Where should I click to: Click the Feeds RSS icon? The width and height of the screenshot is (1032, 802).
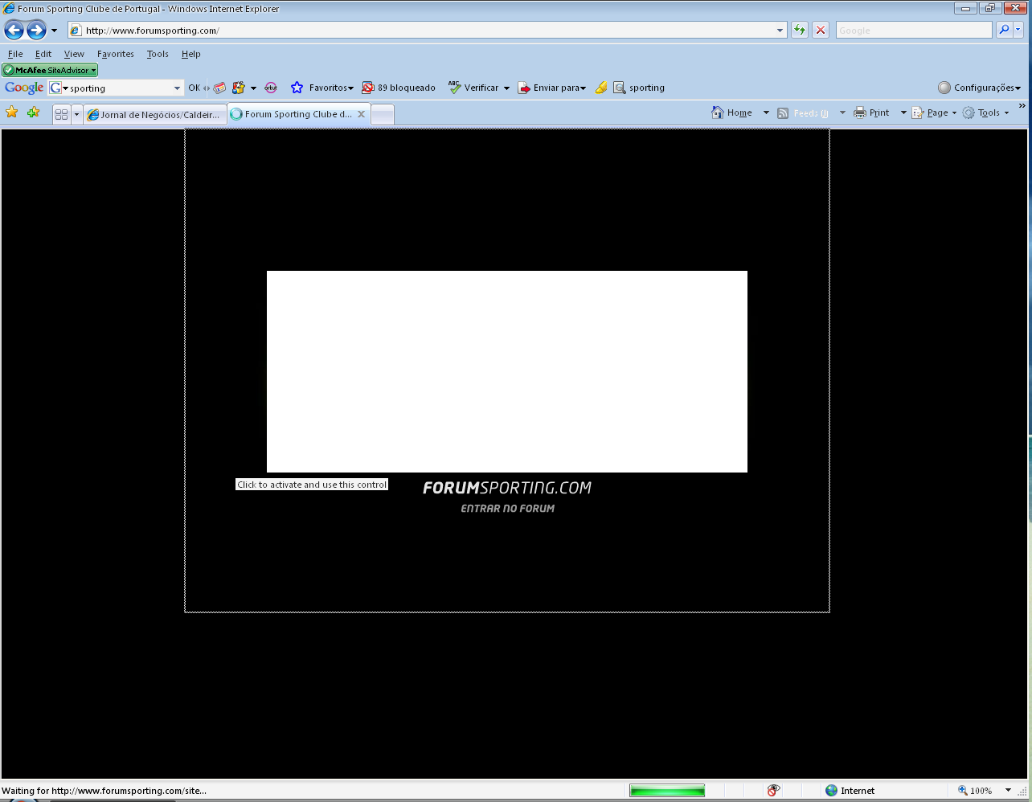point(783,113)
